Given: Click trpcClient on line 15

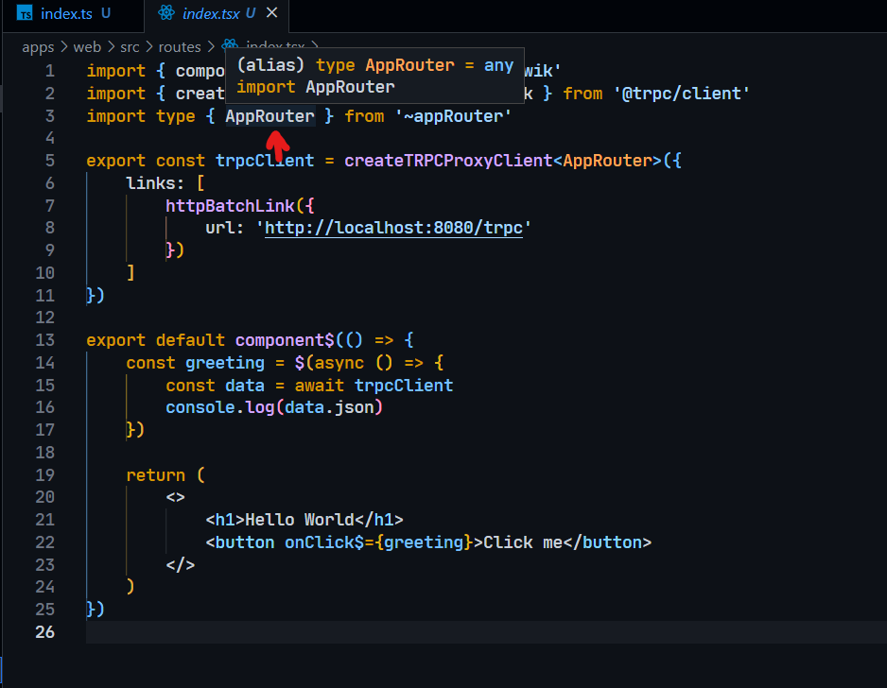Looking at the screenshot, I should [x=404, y=386].
